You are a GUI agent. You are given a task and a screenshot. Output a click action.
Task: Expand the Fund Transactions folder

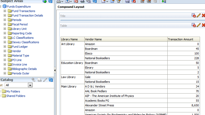click(x=5, y=11)
